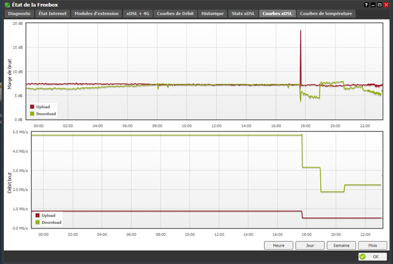
Task: Set graph range to Heure
Action: click(279, 245)
